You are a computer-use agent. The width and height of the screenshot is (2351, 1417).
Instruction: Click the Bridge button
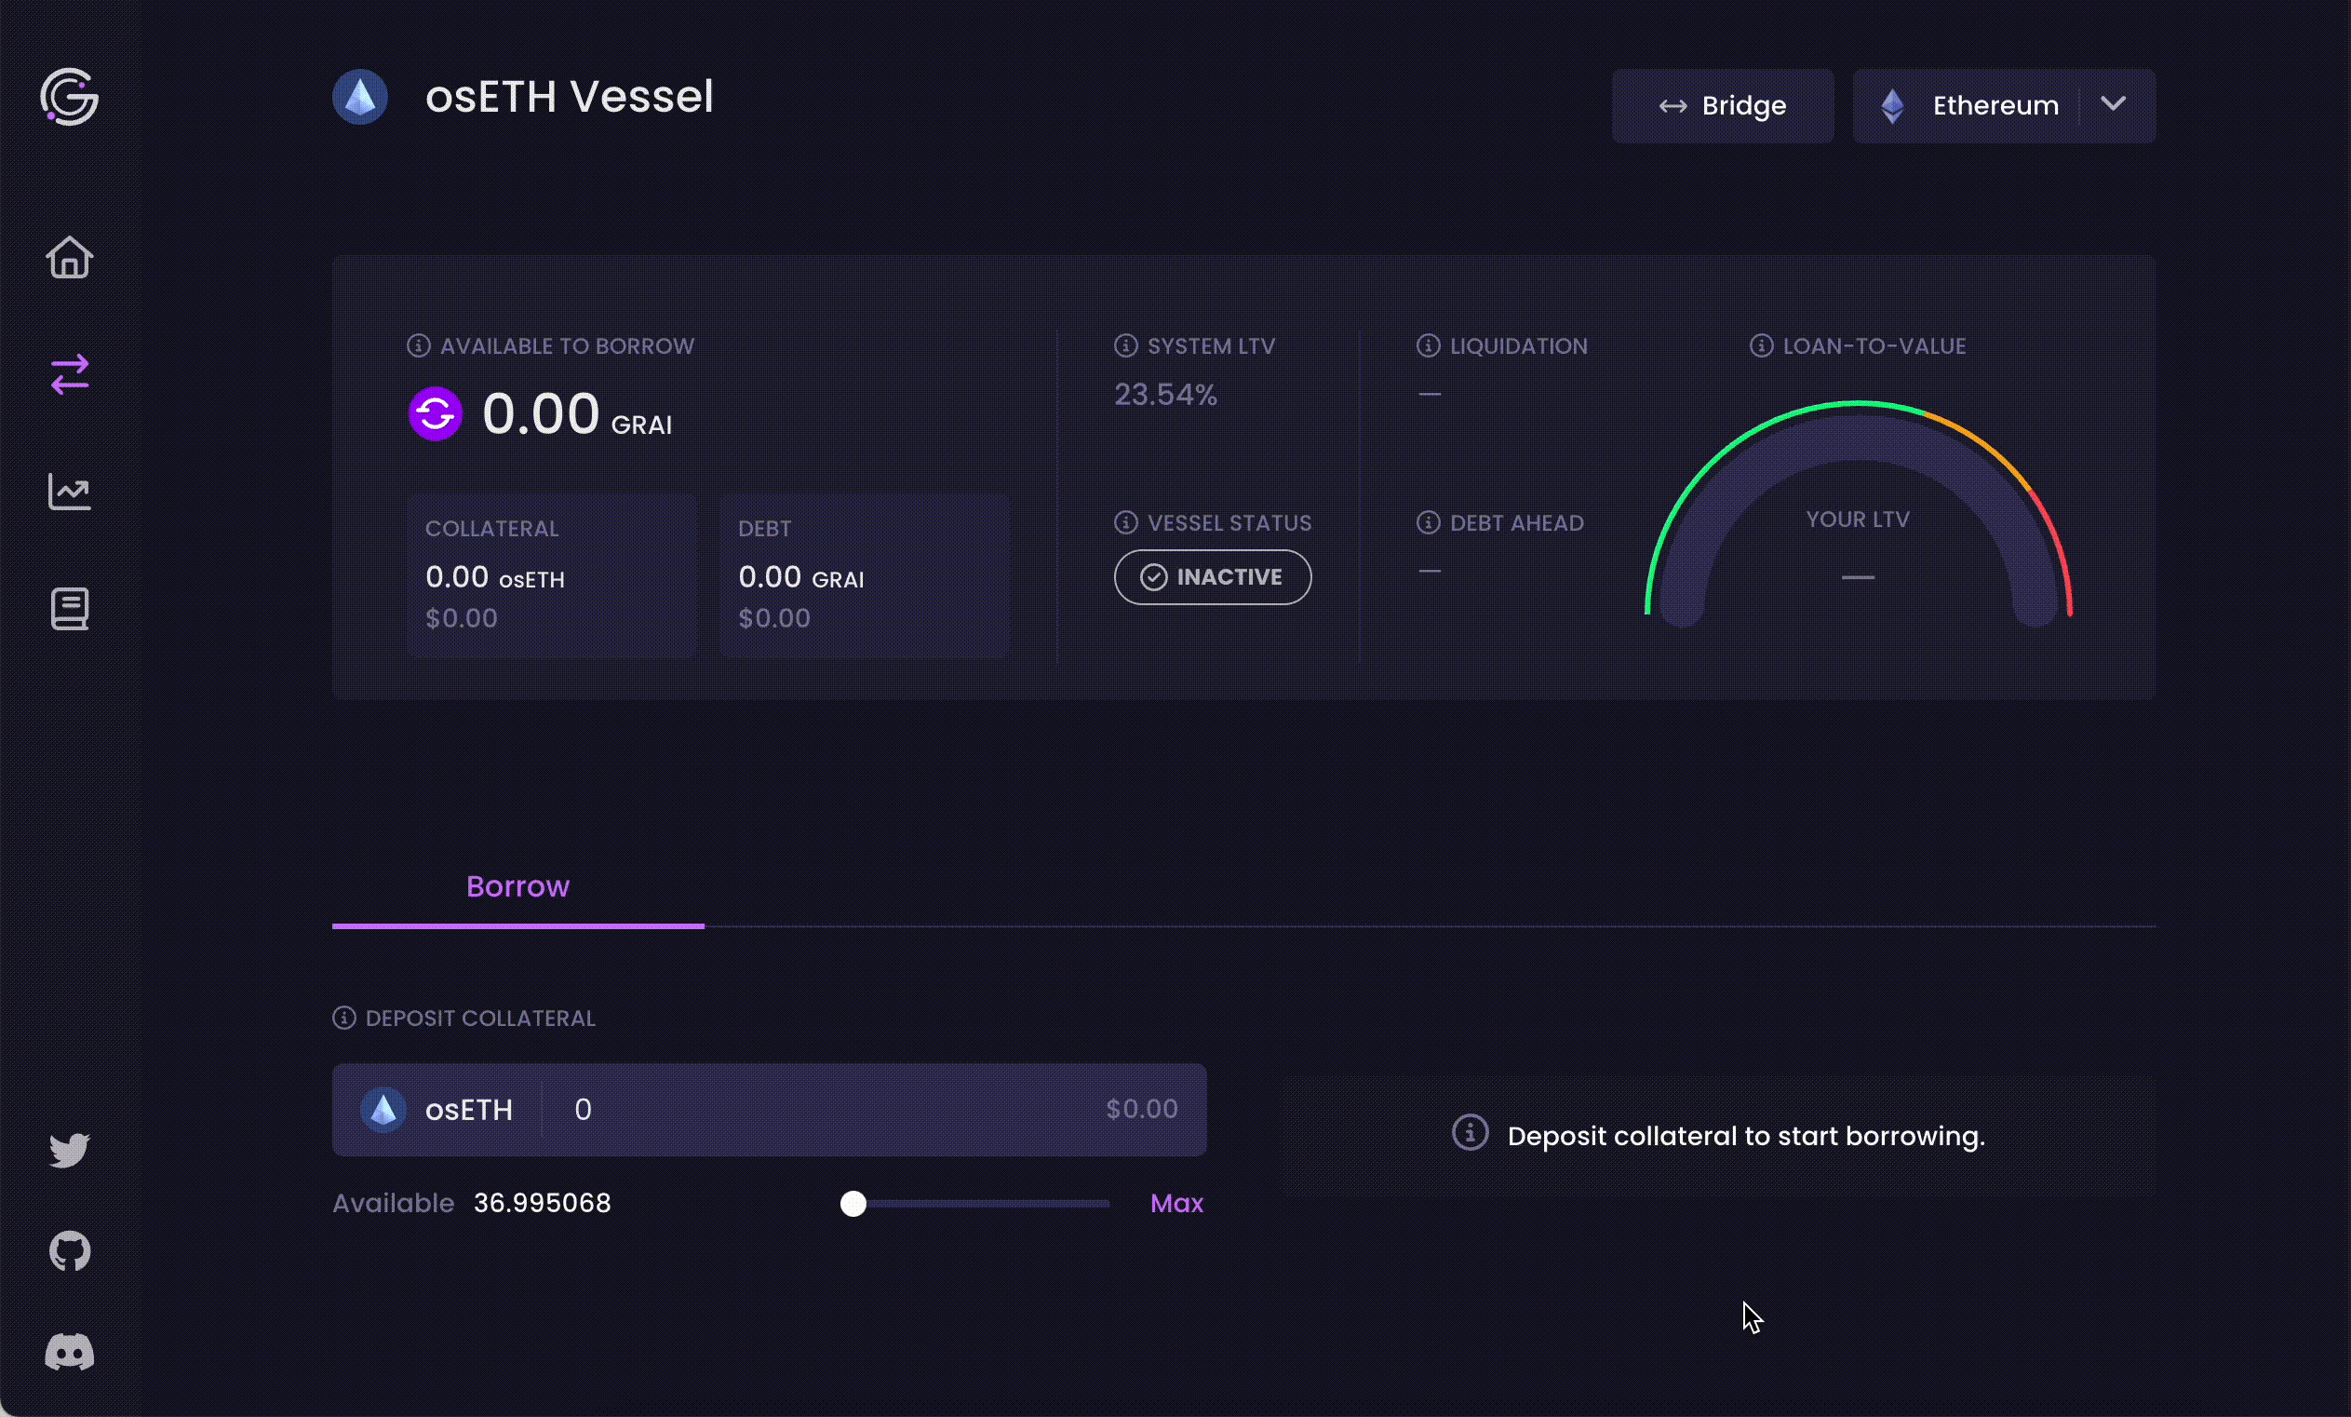[1722, 105]
